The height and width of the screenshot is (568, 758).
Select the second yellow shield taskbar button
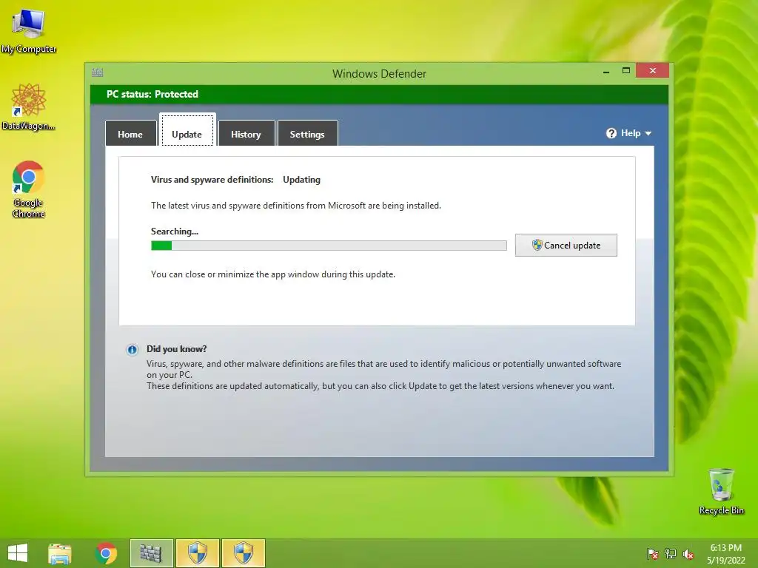(x=243, y=553)
